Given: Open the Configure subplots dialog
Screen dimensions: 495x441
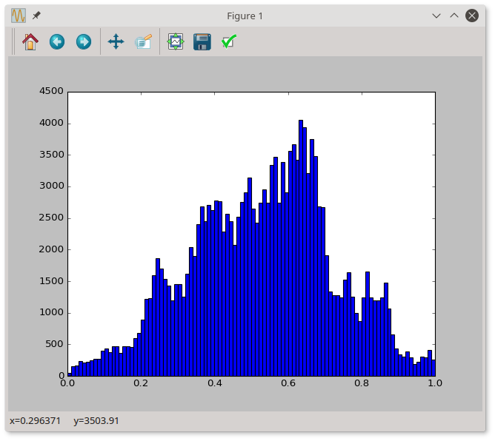Looking at the screenshot, I should click(175, 41).
